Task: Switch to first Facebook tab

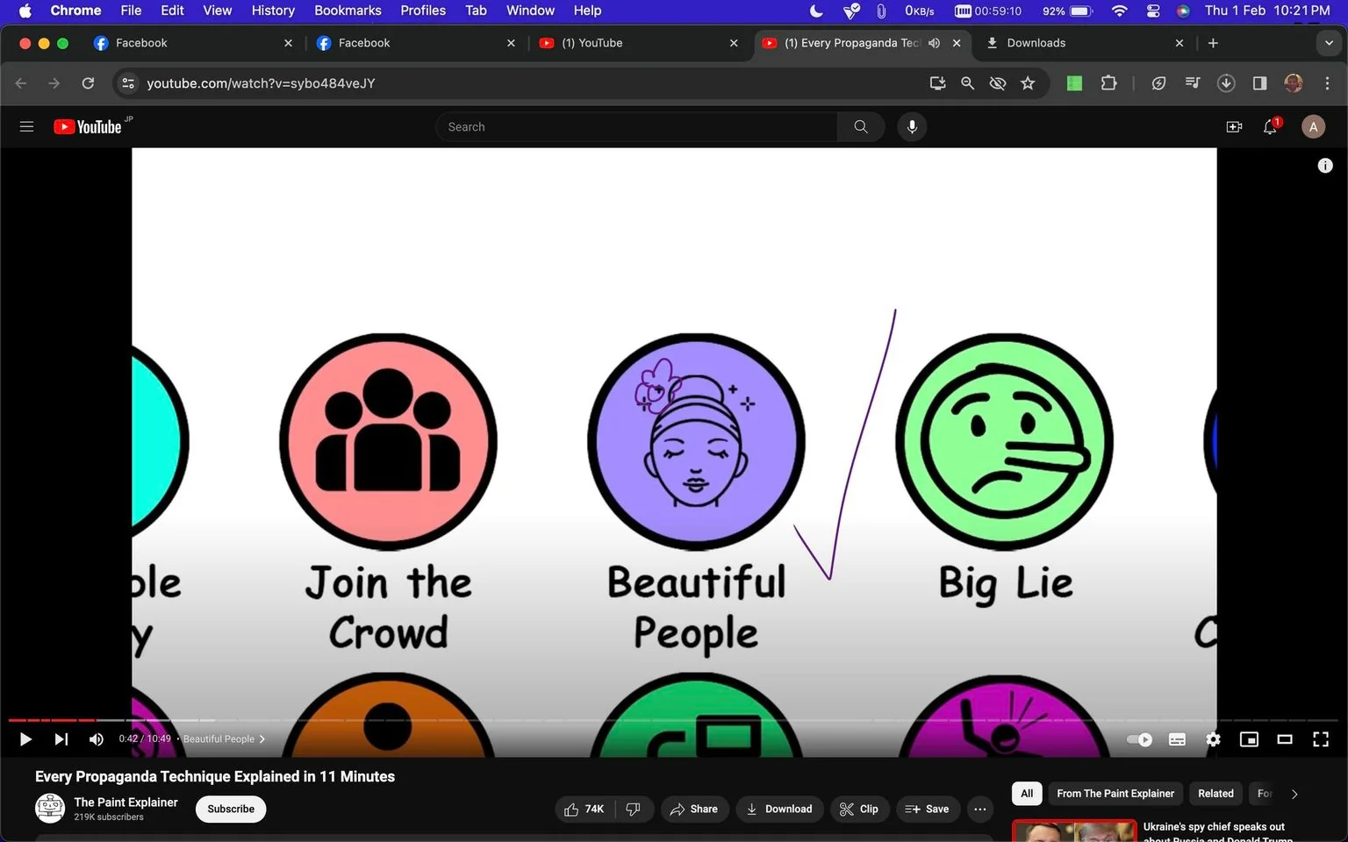Action: [x=193, y=43]
